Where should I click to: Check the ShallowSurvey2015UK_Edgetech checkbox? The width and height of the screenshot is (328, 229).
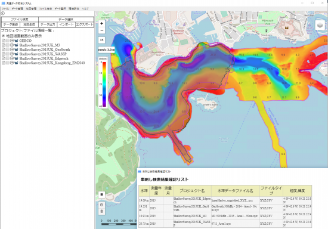click(8, 58)
